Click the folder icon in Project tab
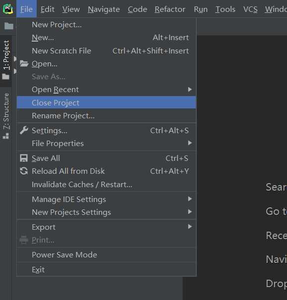The height and width of the screenshot is (300, 287). (x=6, y=77)
